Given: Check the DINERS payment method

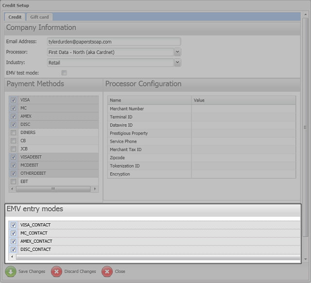Looking at the screenshot, I should (x=14, y=133).
